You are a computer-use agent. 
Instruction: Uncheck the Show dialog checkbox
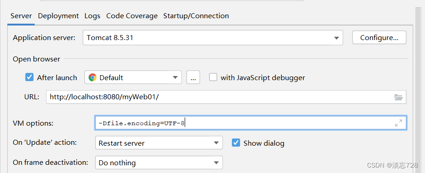236,142
